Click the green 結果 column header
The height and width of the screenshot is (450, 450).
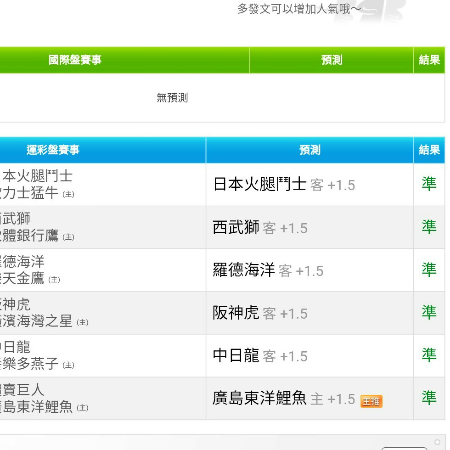[x=429, y=60]
